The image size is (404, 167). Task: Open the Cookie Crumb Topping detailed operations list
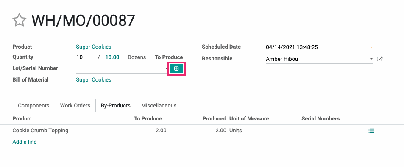(371, 131)
